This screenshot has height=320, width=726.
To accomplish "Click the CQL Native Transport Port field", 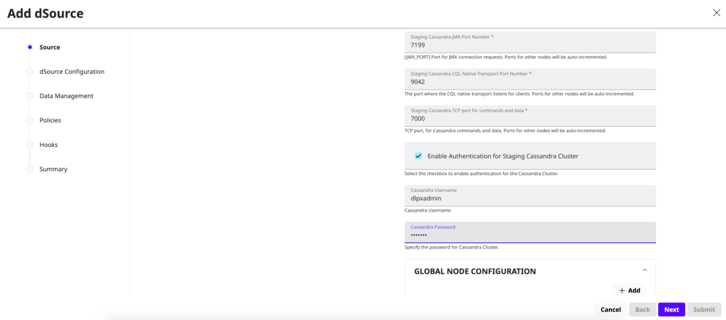I will [530, 82].
